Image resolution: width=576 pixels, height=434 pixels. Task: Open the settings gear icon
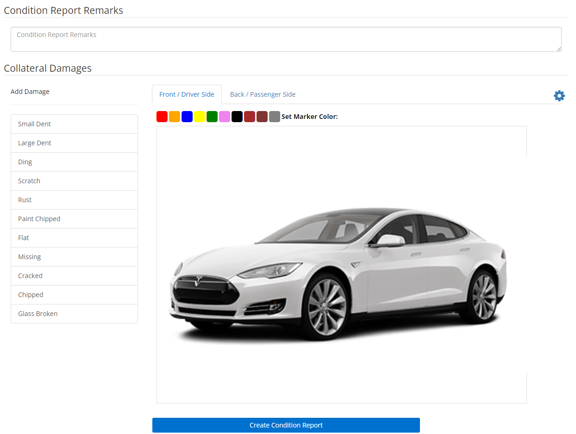[x=559, y=96]
